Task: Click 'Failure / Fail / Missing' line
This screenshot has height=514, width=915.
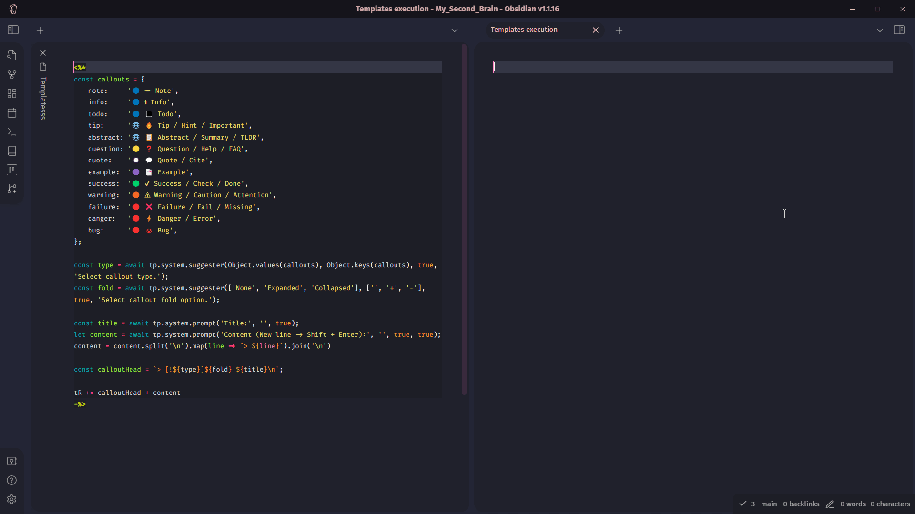Action: (174, 207)
